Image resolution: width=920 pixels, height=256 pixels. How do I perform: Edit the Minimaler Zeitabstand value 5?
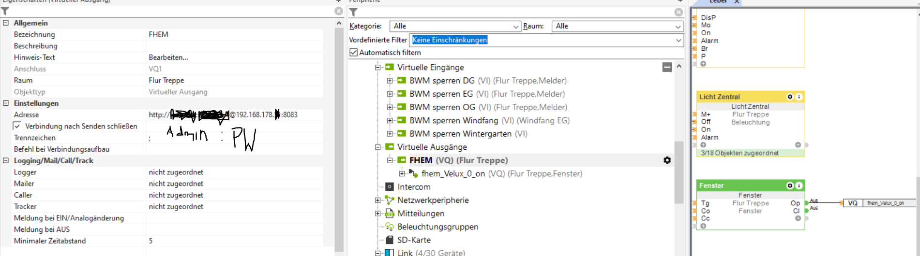click(235, 241)
